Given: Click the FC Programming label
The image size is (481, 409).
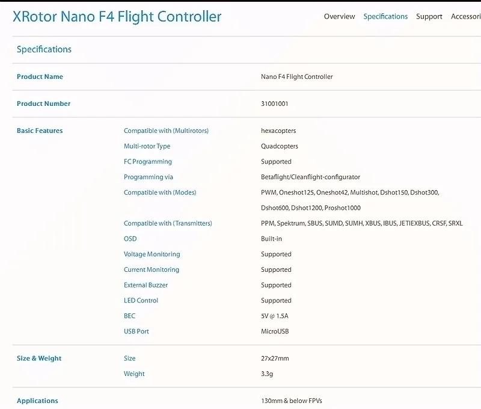Looking at the screenshot, I should tap(148, 162).
